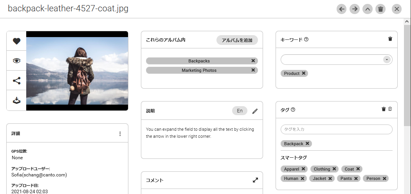Delete asset using top trash icon
The height and width of the screenshot is (194, 411).
pos(380,9)
